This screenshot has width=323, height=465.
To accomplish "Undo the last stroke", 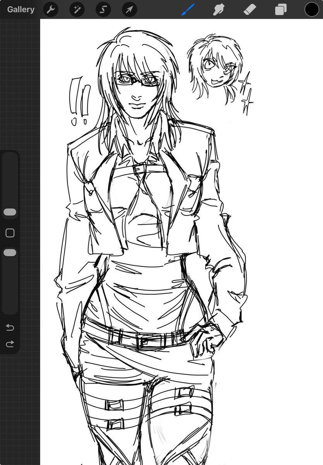I will [10, 328].
